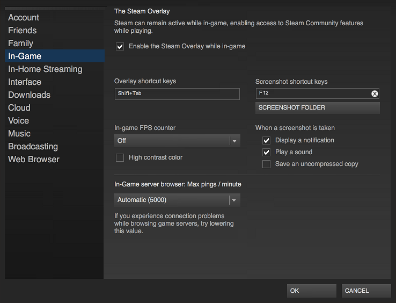The image size is (396, 303).
Task: Clear the F12 screenshot shortcut key
Action: [x=375, y=93]
